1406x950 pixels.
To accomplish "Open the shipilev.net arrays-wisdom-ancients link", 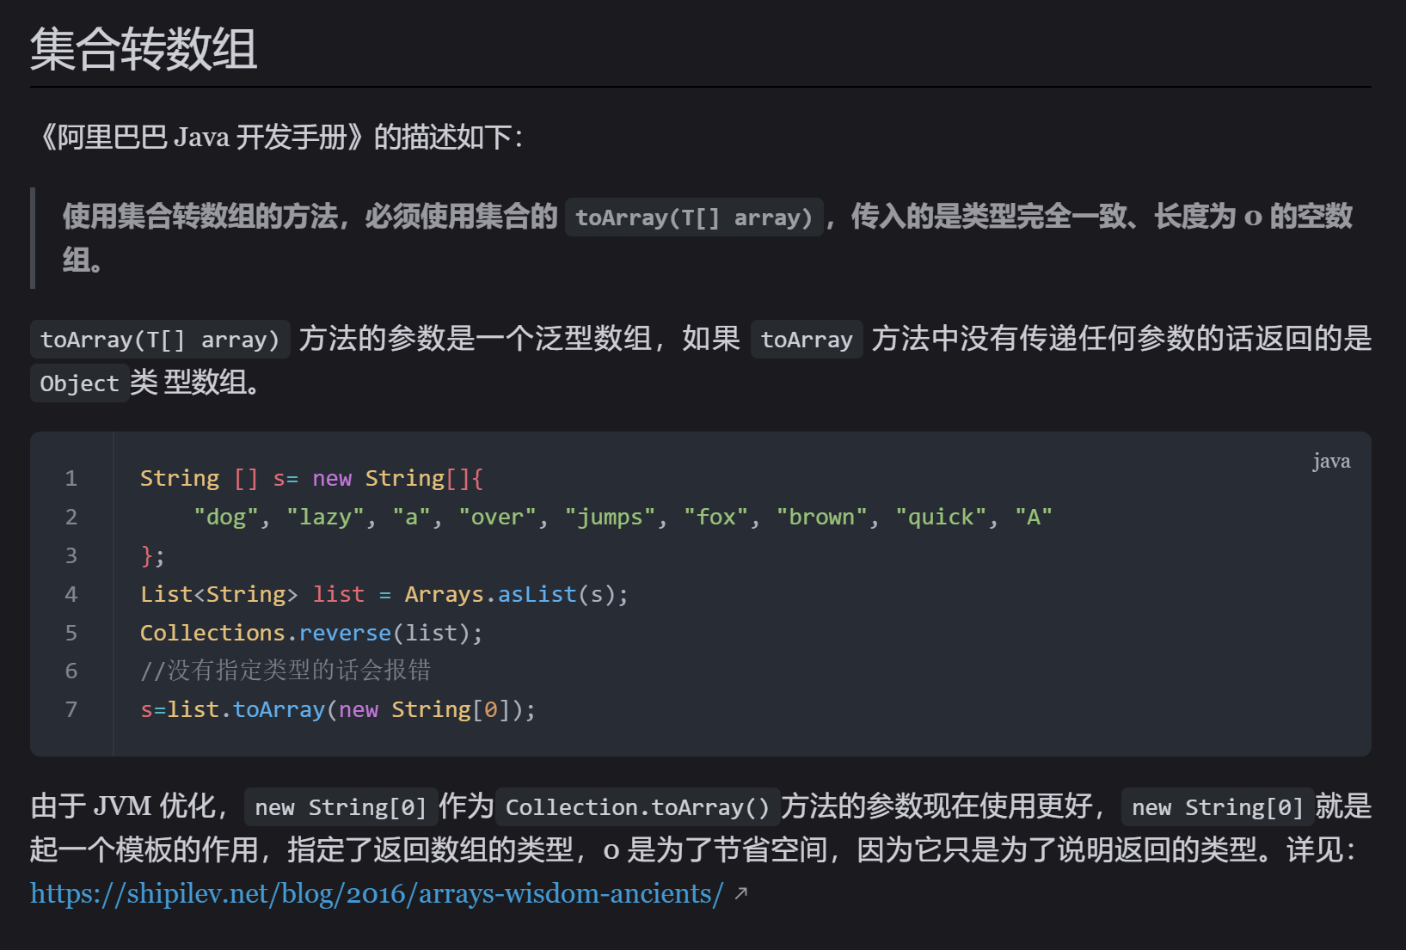I will pos(377,894).
